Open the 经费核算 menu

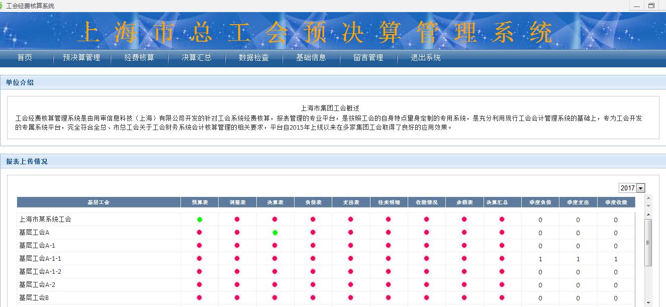(x=139, y=58)
